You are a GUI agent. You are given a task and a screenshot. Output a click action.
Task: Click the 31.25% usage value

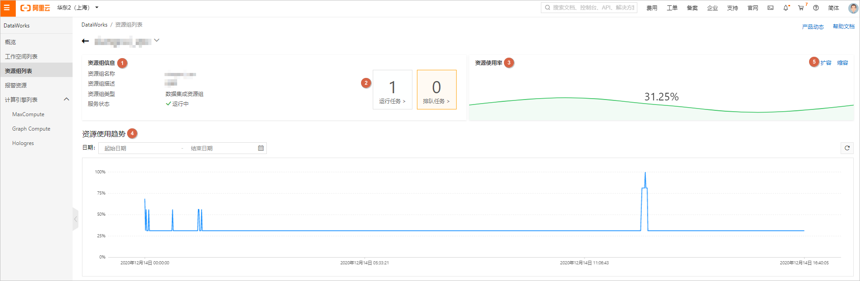tap(661, 97)
